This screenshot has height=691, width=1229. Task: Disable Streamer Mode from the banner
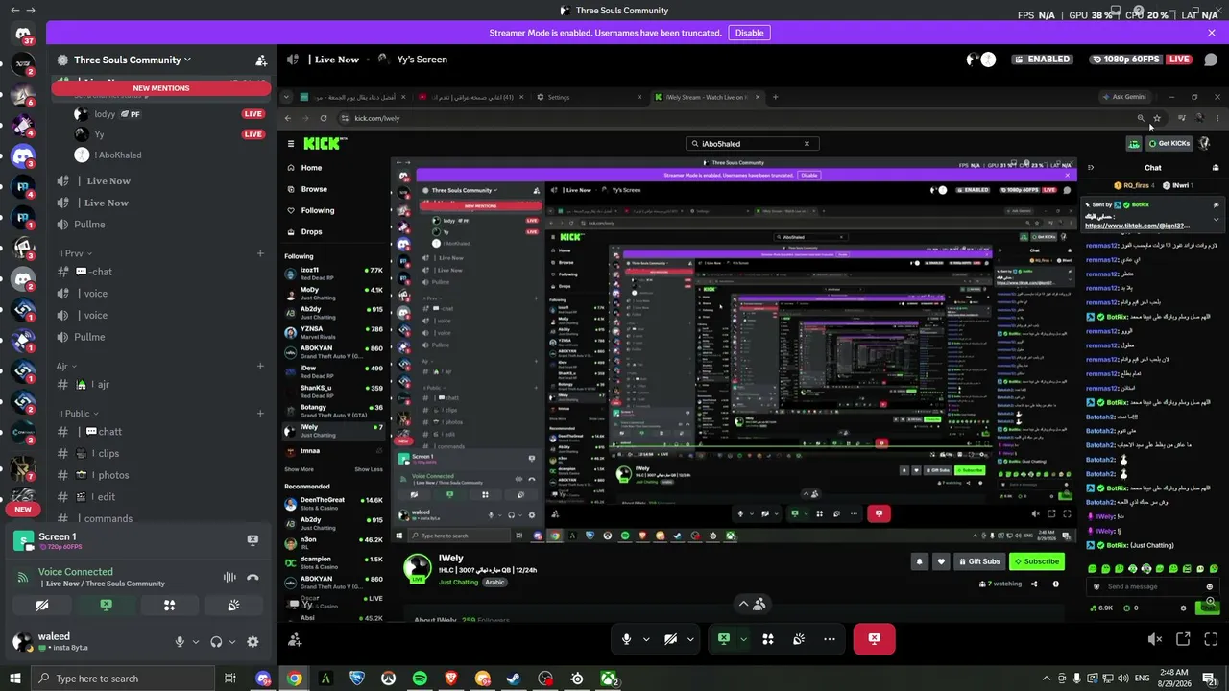(x=749, y=33)
